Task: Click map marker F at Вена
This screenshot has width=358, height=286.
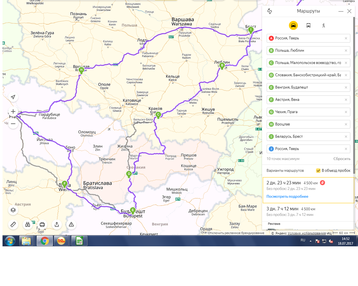Action: coord(65,184)
